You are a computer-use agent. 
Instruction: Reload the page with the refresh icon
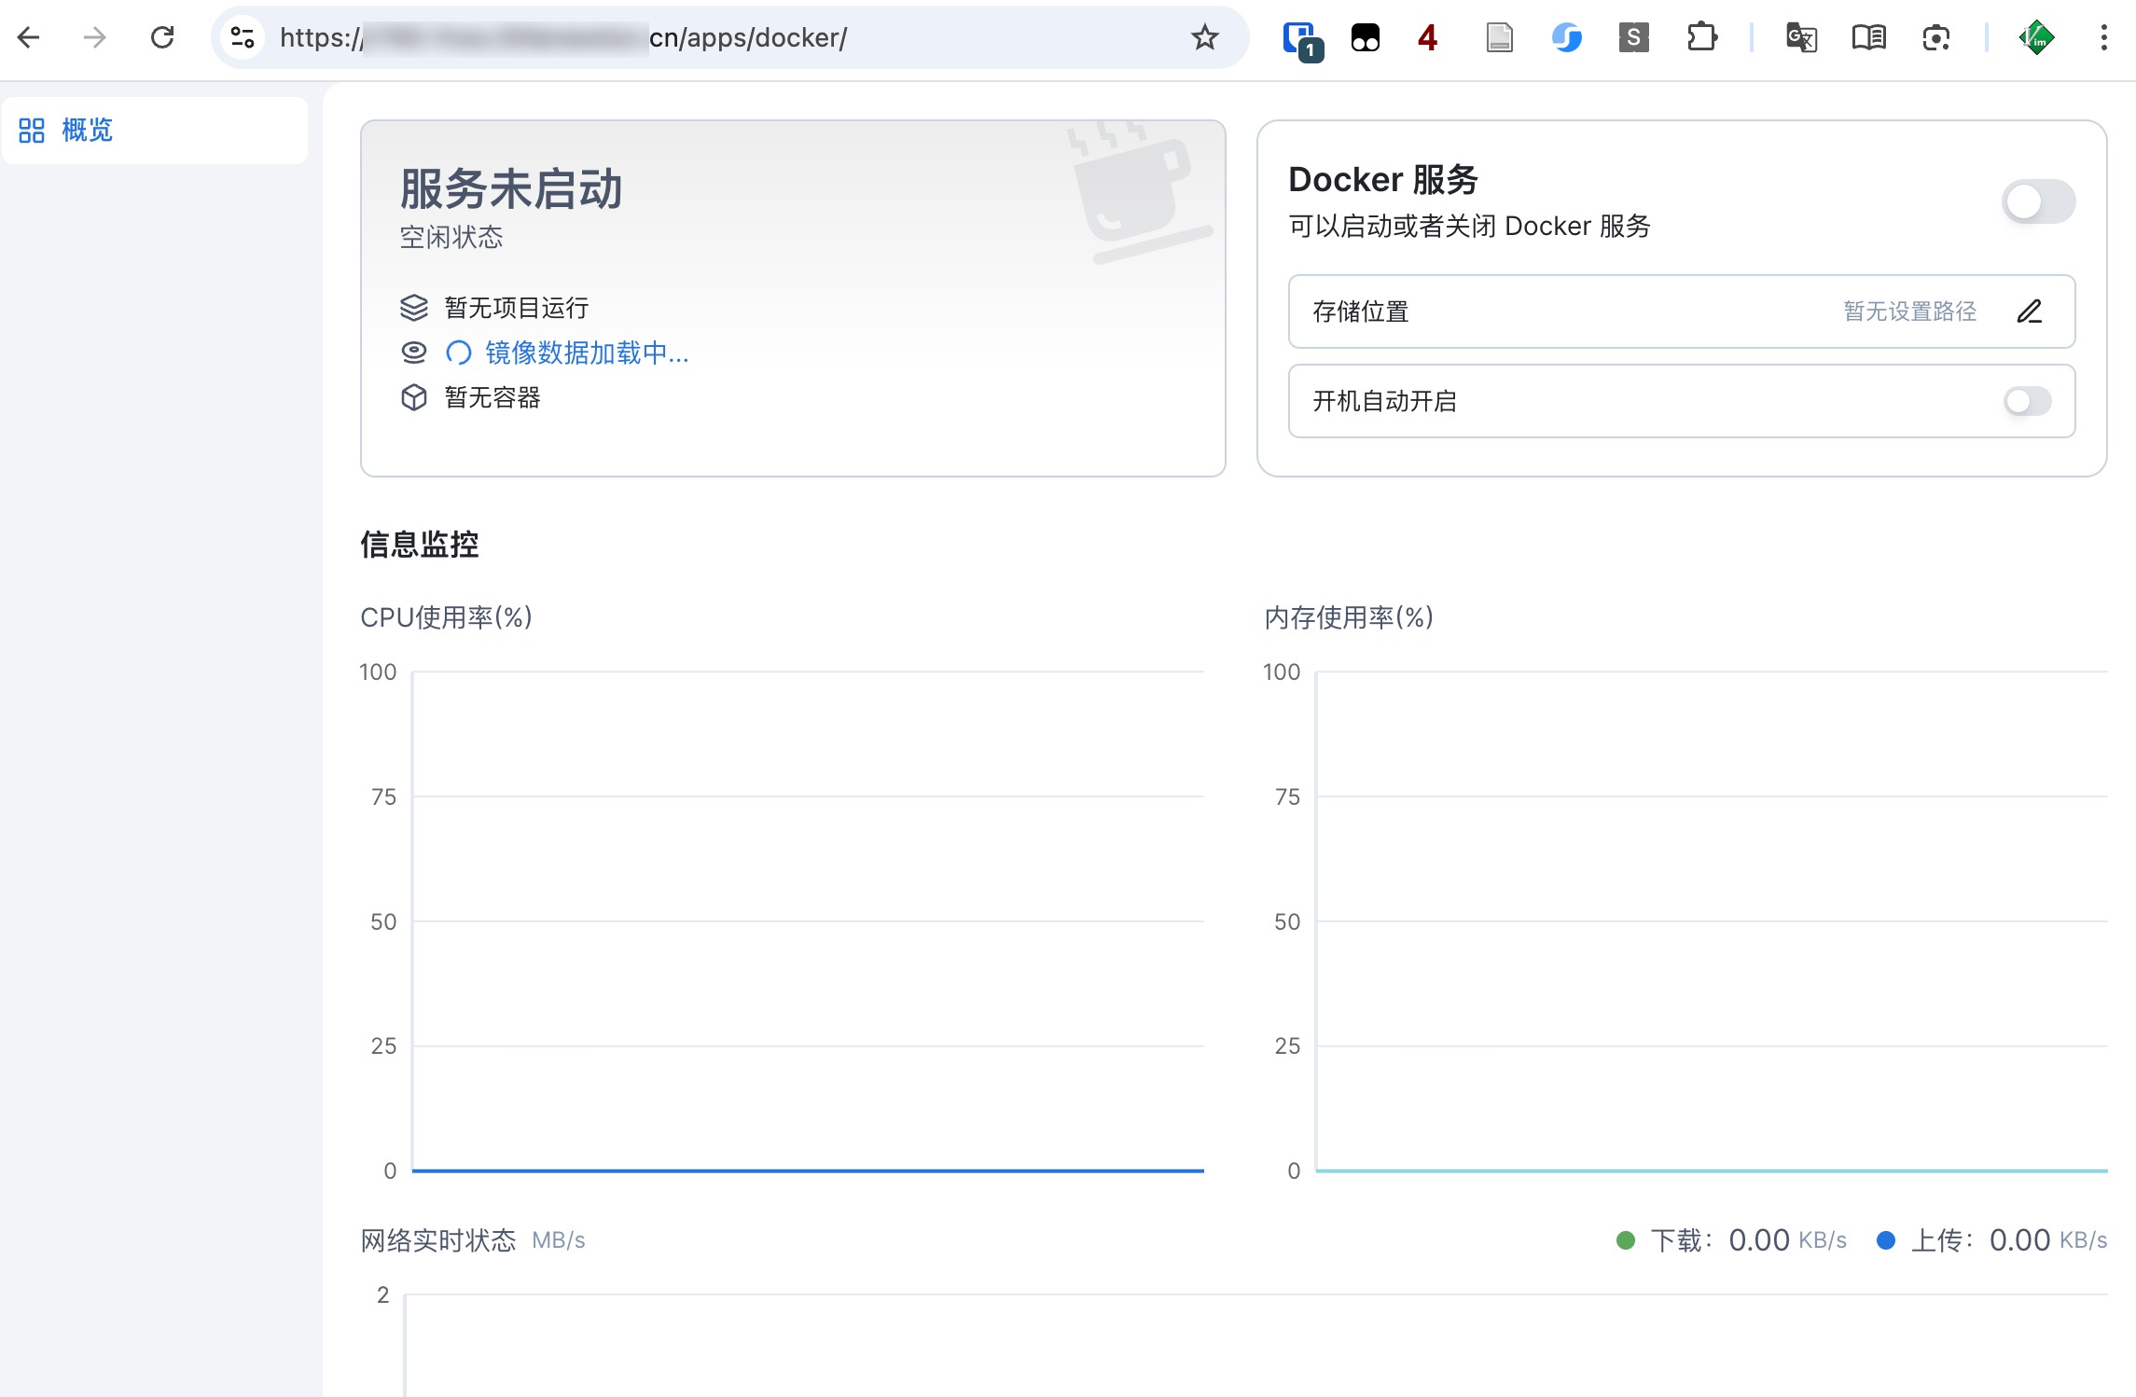tap(162, 37)
